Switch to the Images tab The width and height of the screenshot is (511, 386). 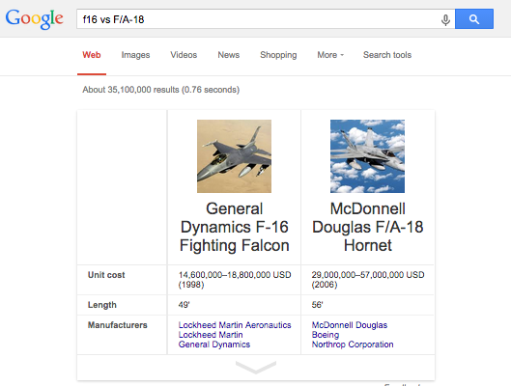pyautogui.click(x=135, y=55)
